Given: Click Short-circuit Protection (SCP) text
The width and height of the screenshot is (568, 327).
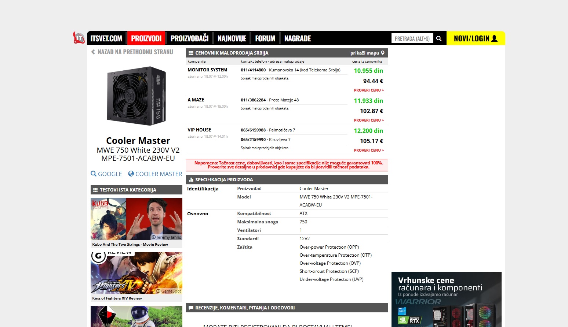Looking at the screenshot, I should point(329,271).
